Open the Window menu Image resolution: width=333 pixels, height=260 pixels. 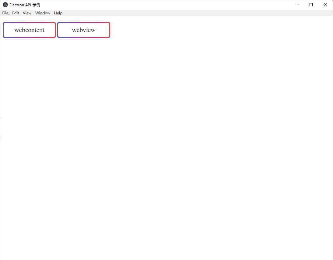pyautogui.click(x=43, y=13)
